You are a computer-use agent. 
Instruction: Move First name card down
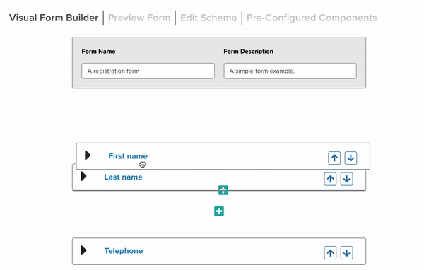pyautogui.click(x=351, y=158)
